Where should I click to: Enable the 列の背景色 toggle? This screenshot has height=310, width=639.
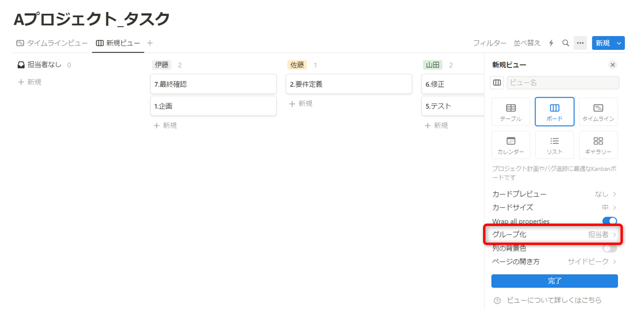pyautogui.click(x=610, y=248)
